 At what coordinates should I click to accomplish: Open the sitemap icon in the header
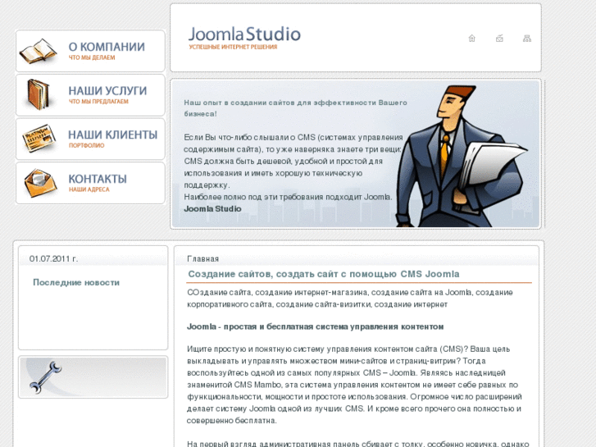pos(527,38)
